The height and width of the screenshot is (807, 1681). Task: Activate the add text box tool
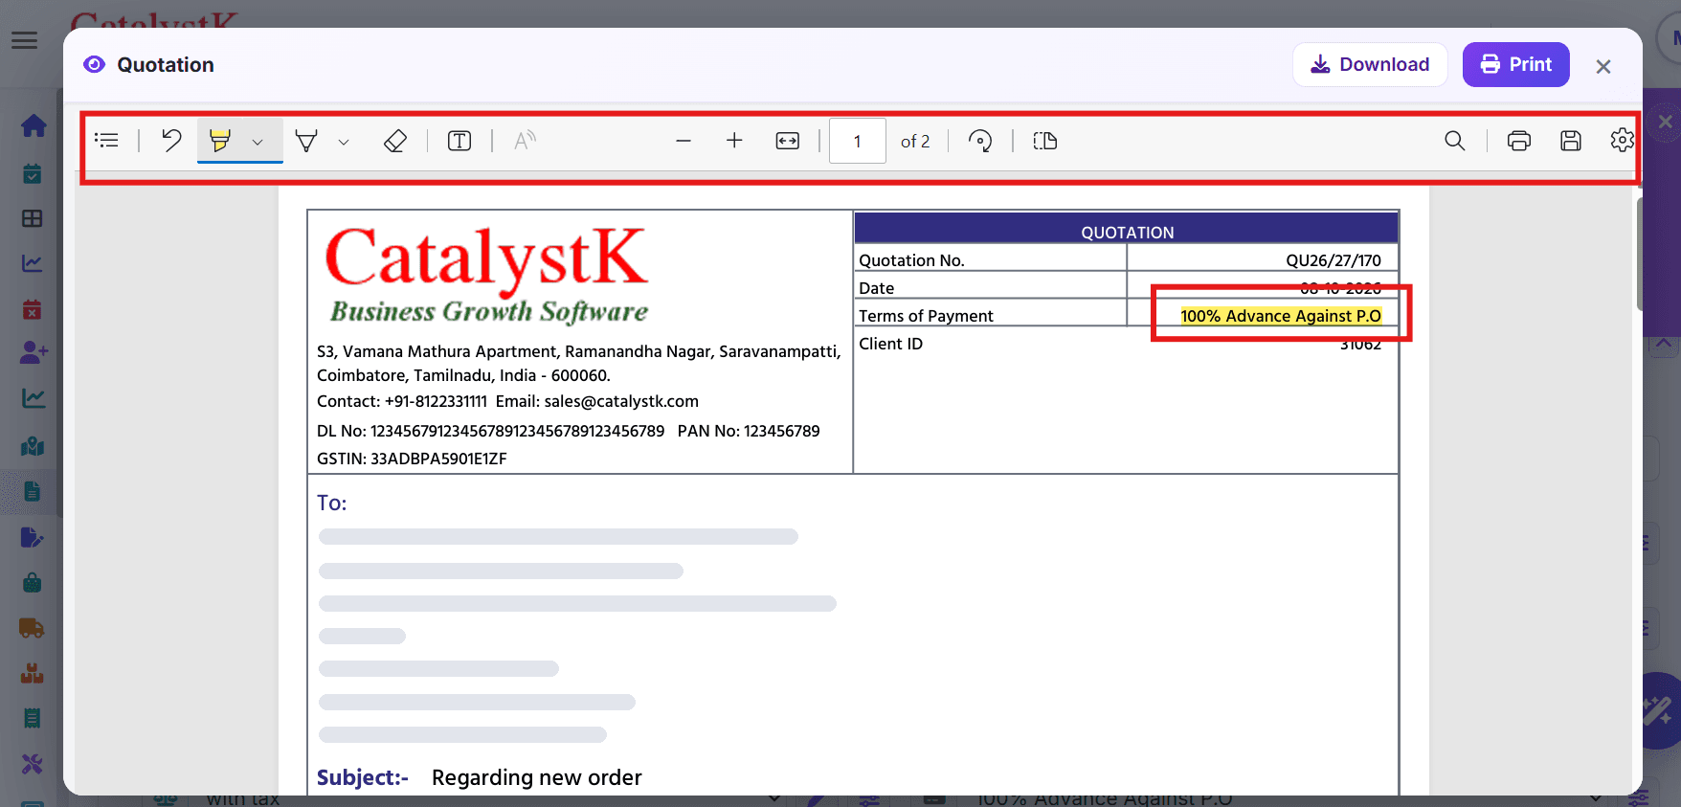[x=459, y=141]
